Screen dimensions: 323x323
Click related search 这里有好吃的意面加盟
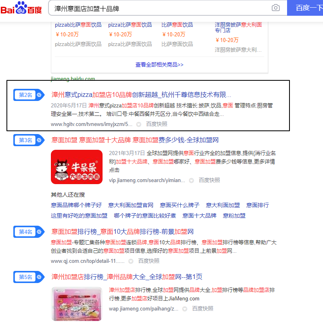79,216
